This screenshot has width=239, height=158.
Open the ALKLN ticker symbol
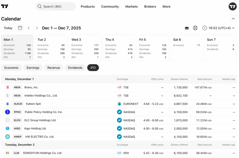coord(18,104)
